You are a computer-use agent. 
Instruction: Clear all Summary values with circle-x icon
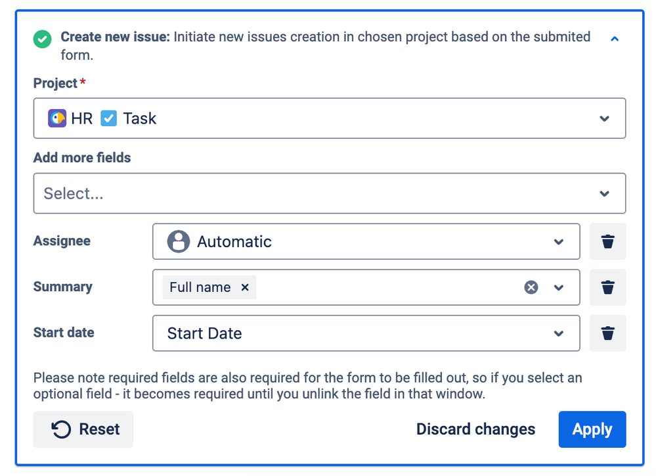point(531,287)
